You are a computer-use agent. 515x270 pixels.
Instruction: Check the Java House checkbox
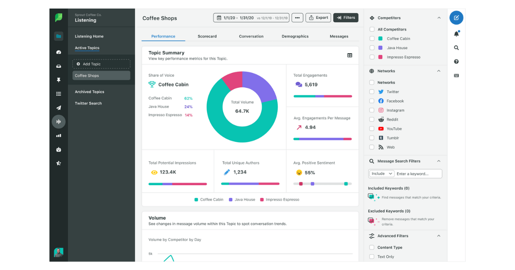(372, 48)
